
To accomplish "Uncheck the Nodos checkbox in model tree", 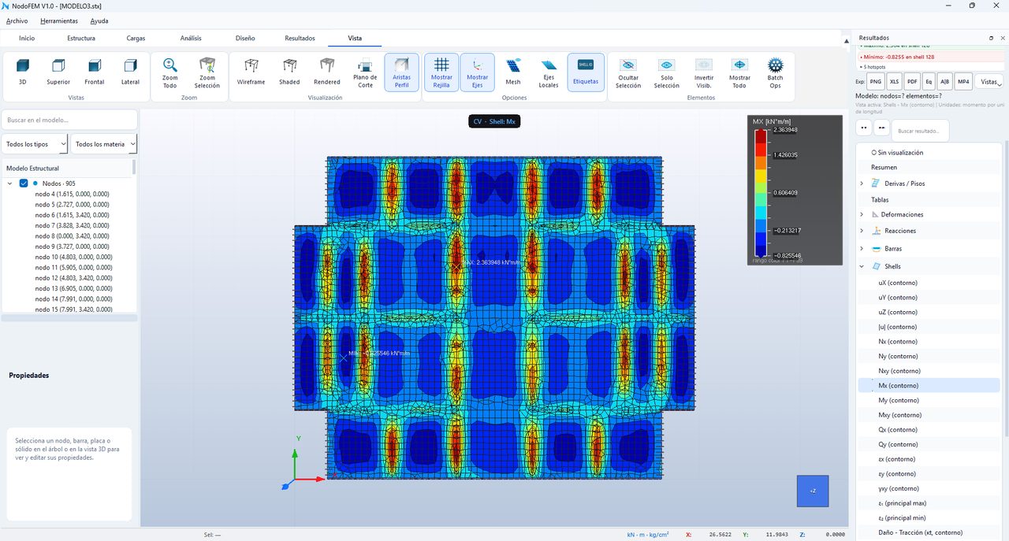I will point(24,183).
